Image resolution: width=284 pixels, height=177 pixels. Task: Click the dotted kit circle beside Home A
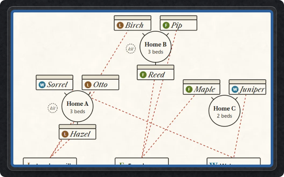(52, 108)
